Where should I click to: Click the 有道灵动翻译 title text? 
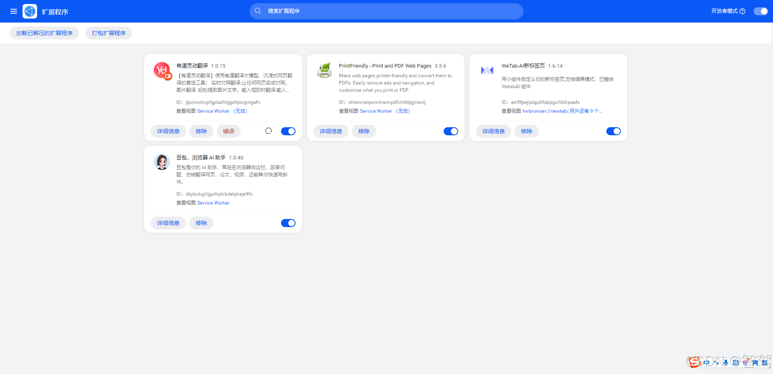[192, 66]
